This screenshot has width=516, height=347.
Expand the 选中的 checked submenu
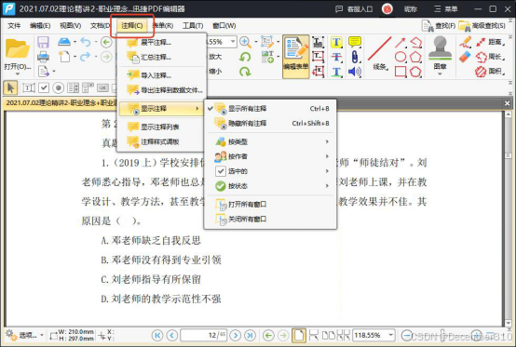point(269,171)
